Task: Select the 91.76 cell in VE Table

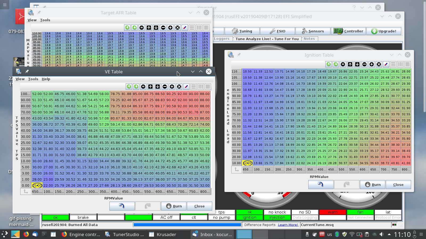Action: (194, 112)
